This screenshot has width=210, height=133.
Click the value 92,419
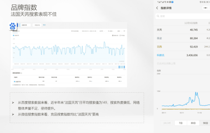[x=194, y=47]
